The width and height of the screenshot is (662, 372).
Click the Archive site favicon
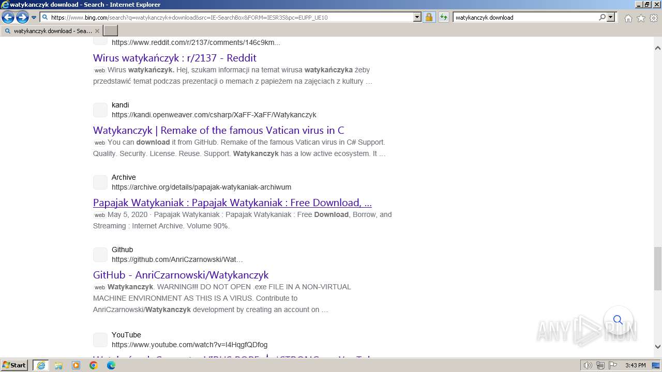[x=100, y=182]
